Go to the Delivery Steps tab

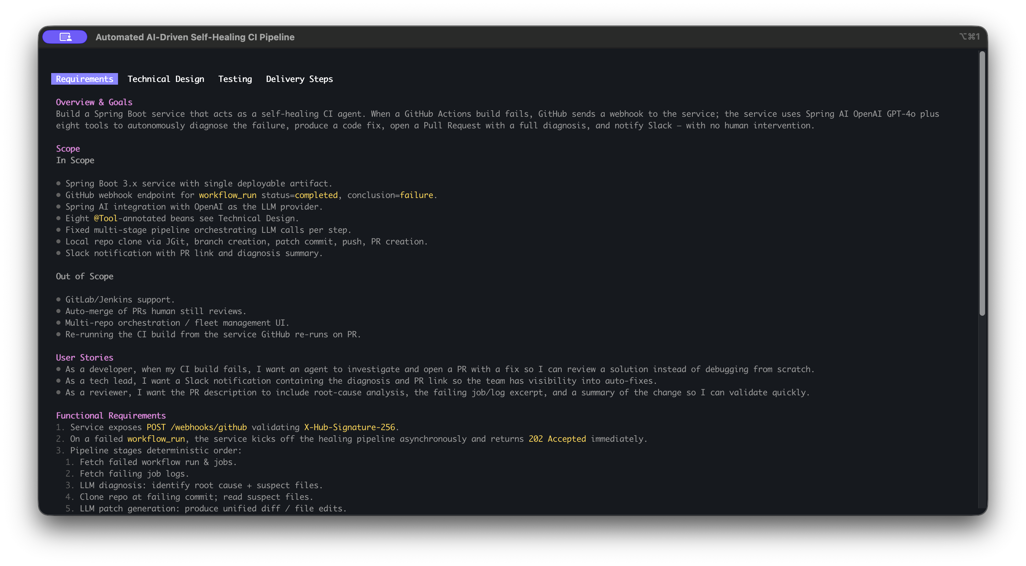(299, 79)
